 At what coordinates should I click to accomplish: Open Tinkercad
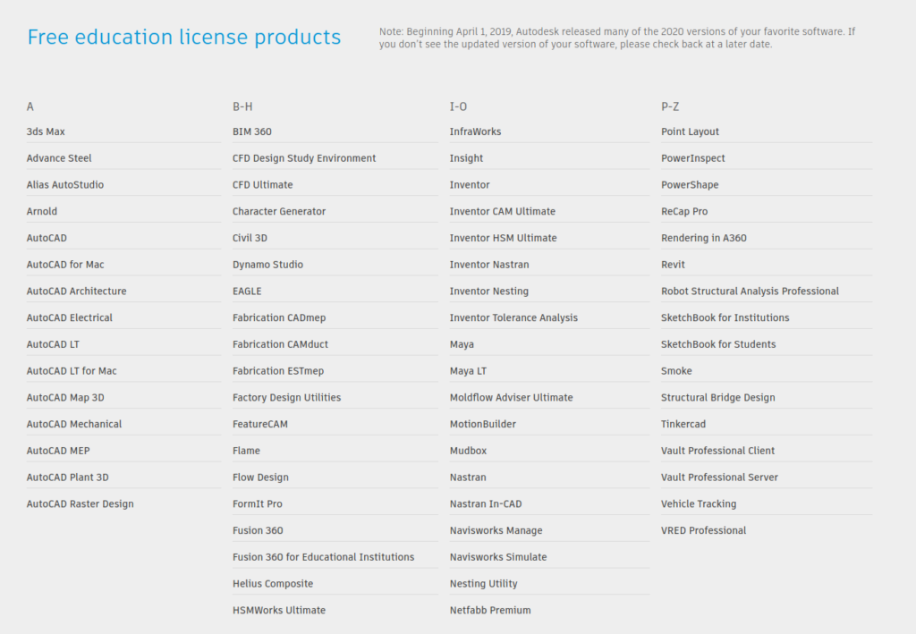(683, 424)
